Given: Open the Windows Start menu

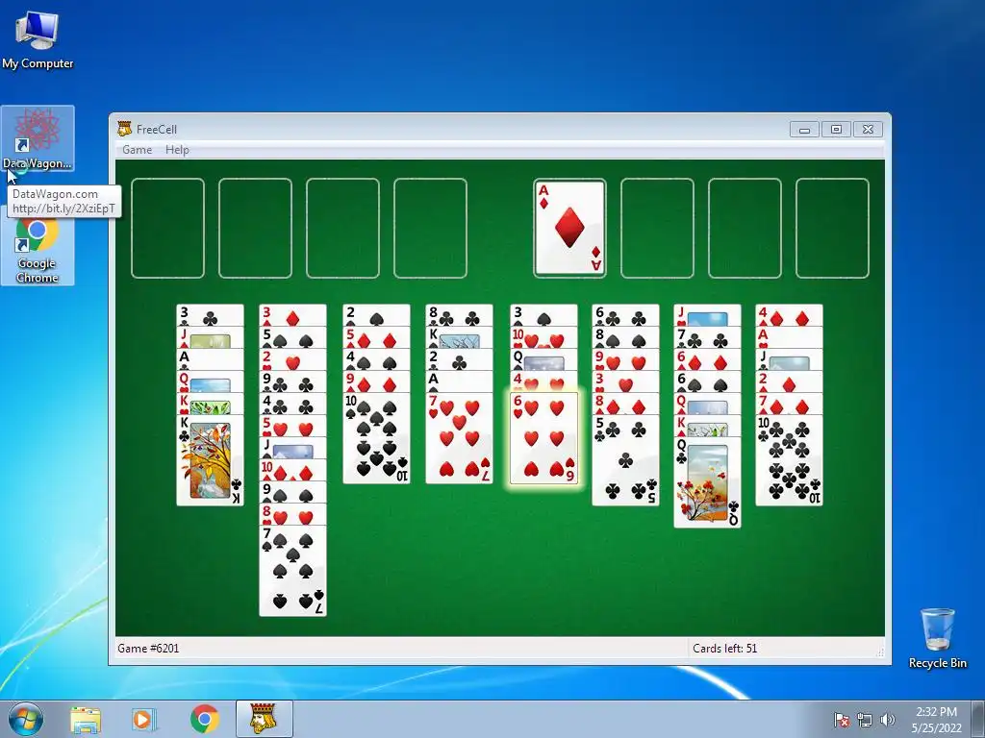Looking at the screenshot, I should point(26,719).
